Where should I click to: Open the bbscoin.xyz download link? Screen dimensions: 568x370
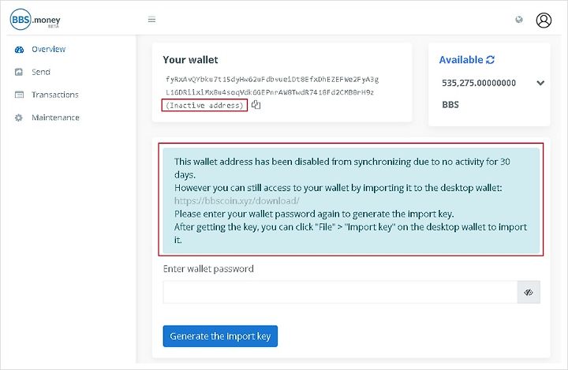[237, 200]
